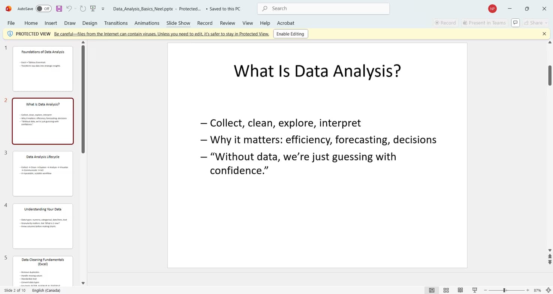The width and height of the screenshot is (553, 294).
Task: Start Slide Show from the status bar icon
Action: click(x=474, y=290)
